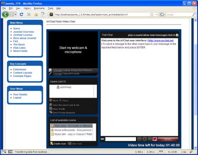Click the Video time left counter 01:40:00
The height and width of the screenshot is (155, 198).
pyautogui.click(x=154, y=145)
